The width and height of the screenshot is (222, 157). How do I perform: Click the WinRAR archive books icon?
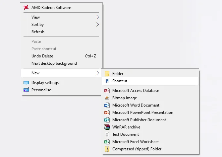click(107, 127)
